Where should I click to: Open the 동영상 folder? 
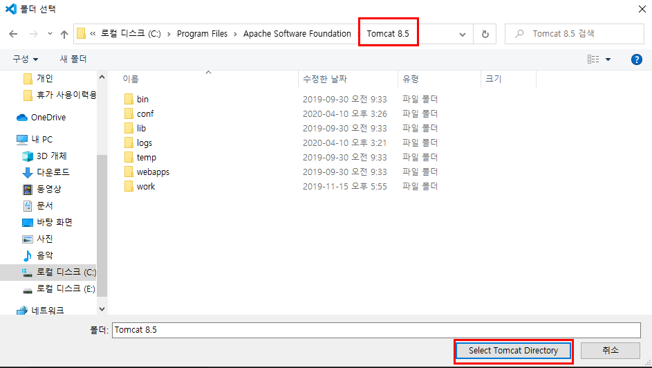coord(41,189)
